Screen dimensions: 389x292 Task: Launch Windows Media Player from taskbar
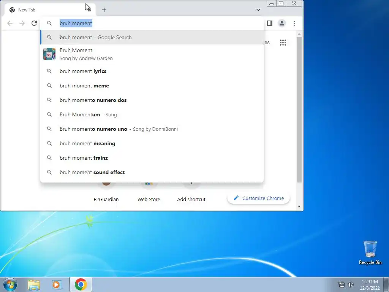click(x=57, y=285)
